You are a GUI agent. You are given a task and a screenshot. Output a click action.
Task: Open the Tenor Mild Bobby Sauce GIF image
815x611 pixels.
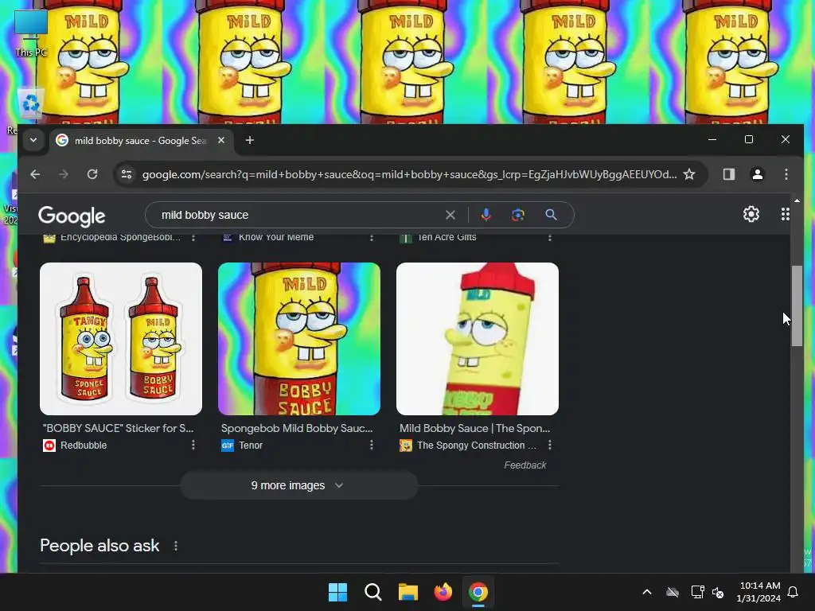click(x=299, y=339)
